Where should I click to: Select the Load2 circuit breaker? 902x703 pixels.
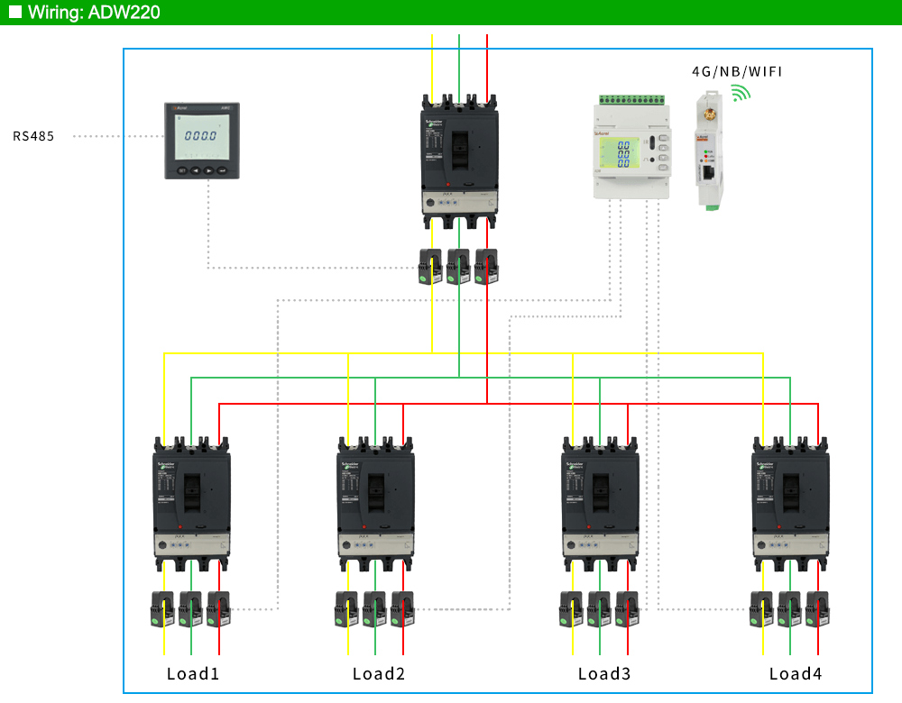[x=375, y=504]
